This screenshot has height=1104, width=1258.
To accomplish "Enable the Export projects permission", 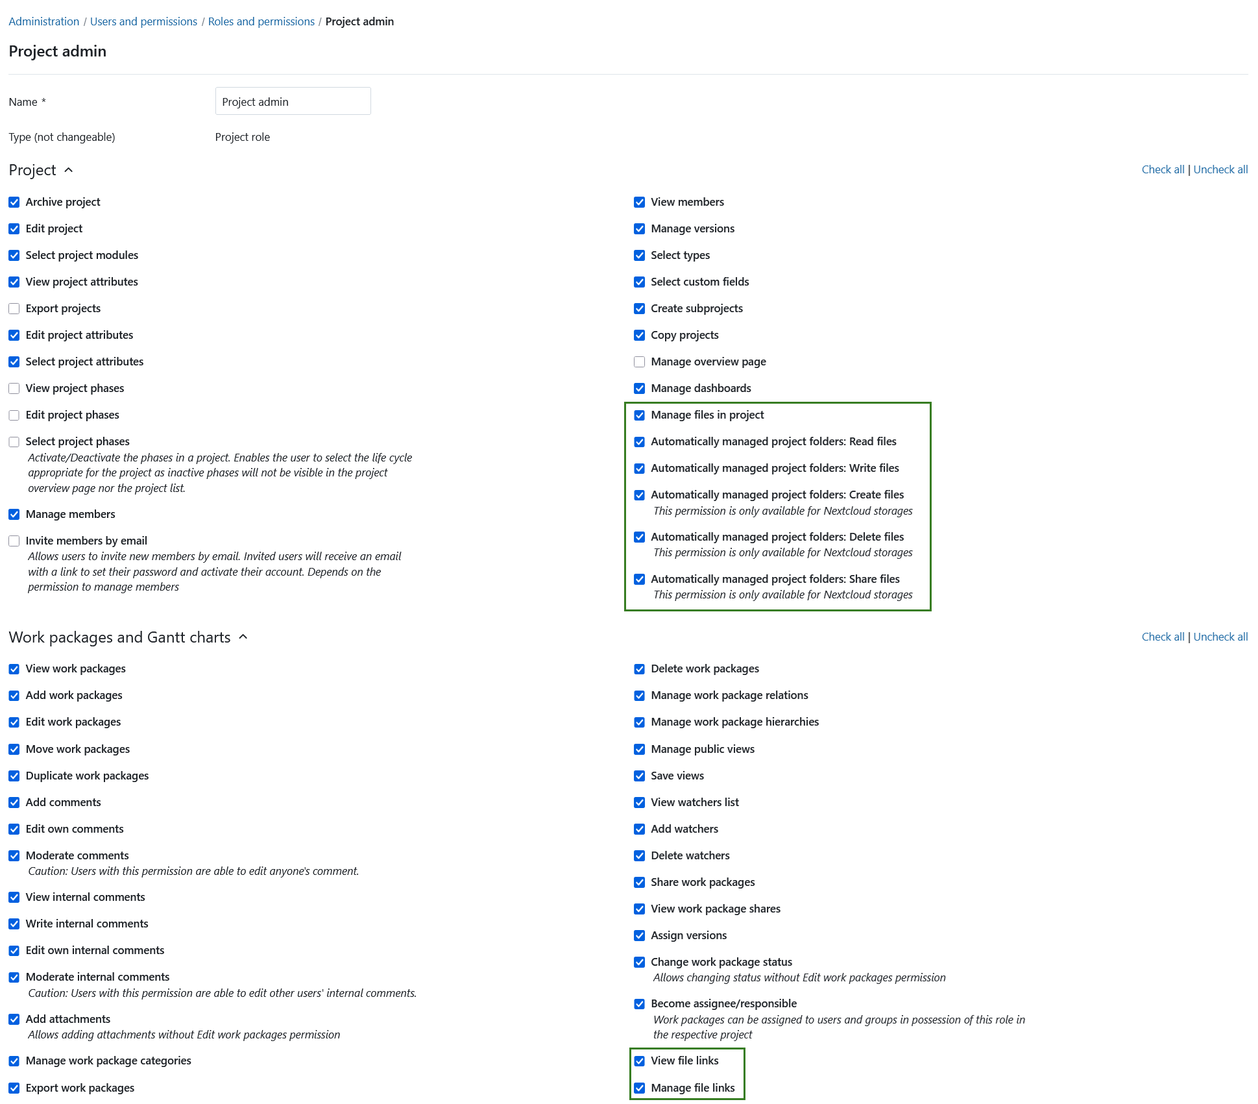I will pyautogui.click(x=14, y=308).
